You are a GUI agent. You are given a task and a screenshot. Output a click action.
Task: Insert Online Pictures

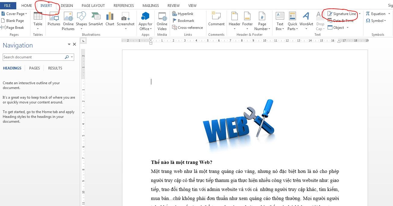(x=68, y=21)
